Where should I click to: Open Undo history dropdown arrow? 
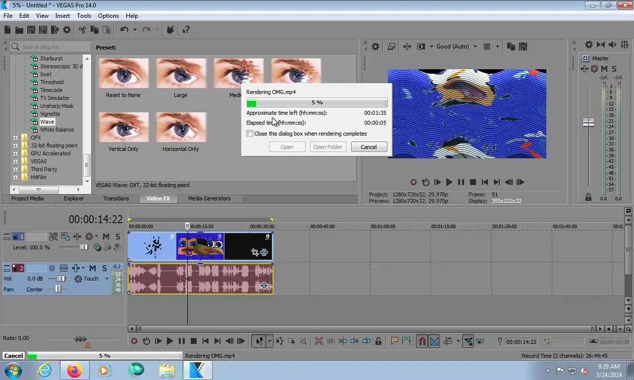click(x=134, y=30)
